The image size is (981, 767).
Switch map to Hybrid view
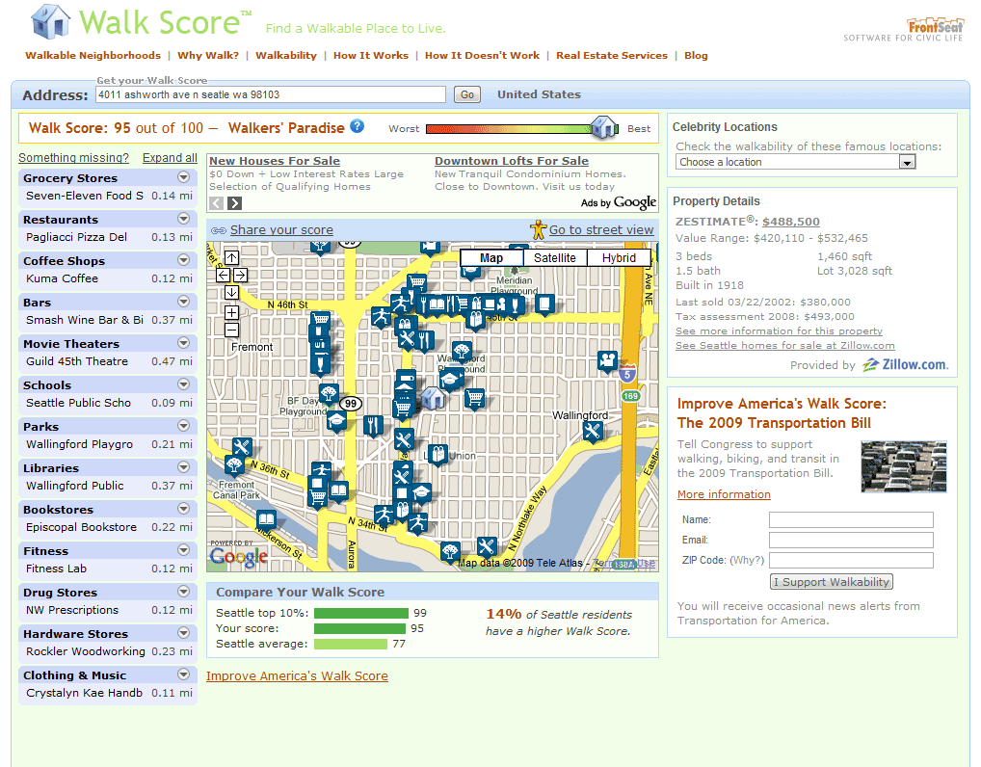(619, 257)
